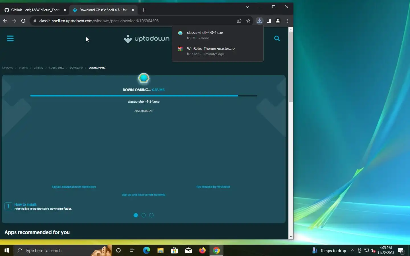Click the DOWNLOADING breadcrumb
This screenshot has width=410, height=256.
click(97, 68)
